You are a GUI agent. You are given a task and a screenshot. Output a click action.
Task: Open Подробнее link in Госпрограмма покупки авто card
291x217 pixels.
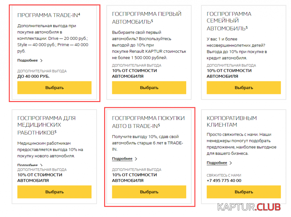click(122, 159)
